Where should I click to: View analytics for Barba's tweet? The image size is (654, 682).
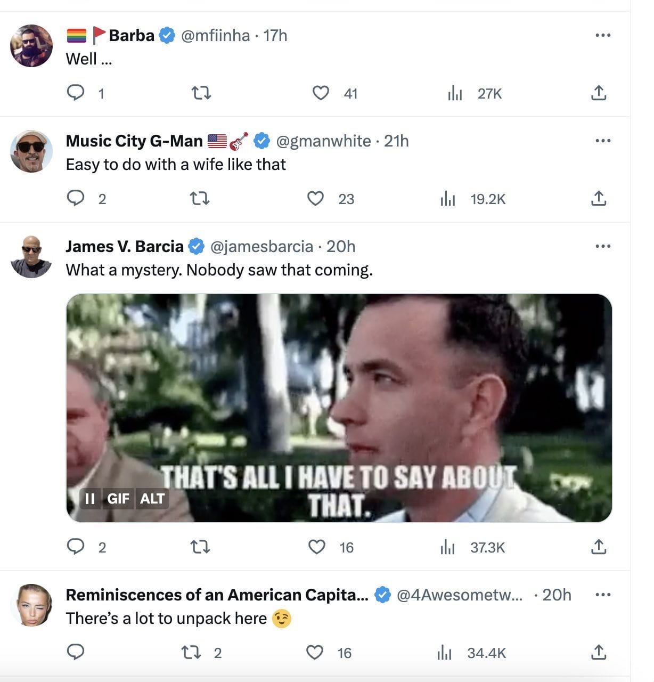[x=455, y=94]
